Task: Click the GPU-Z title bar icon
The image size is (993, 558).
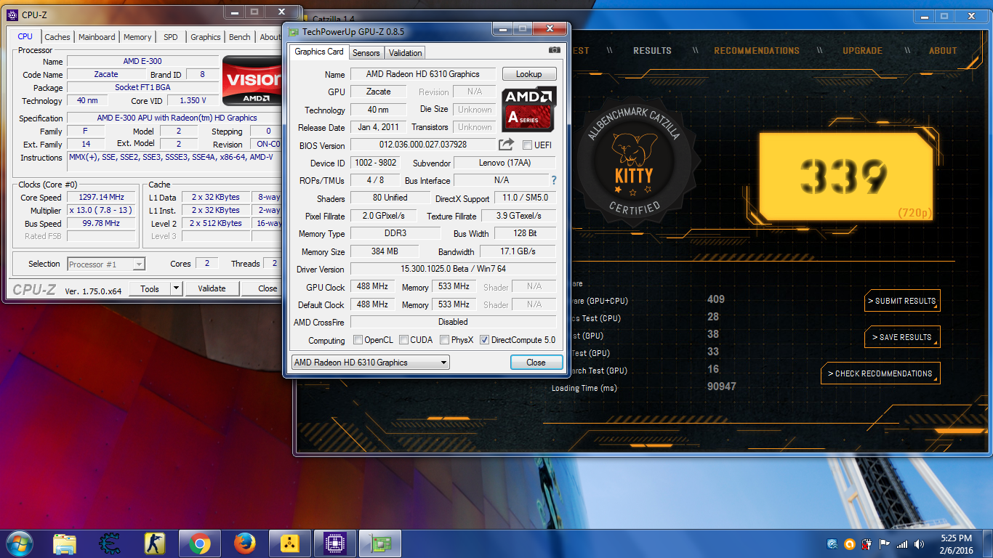Action: (x=293, y=32)
